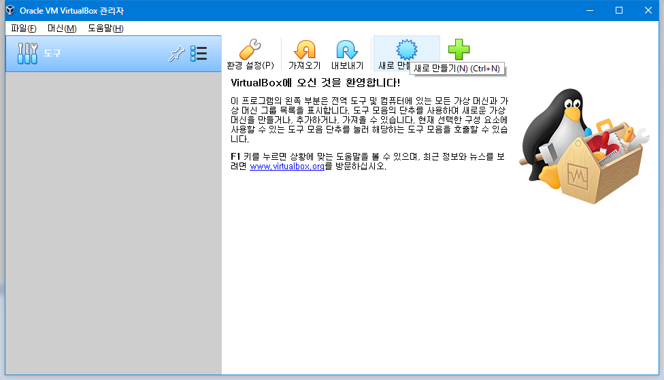Visit the www.virtualbox.org link
The height and width of the screenshot is (380, 664).
(x=287, y=167)
